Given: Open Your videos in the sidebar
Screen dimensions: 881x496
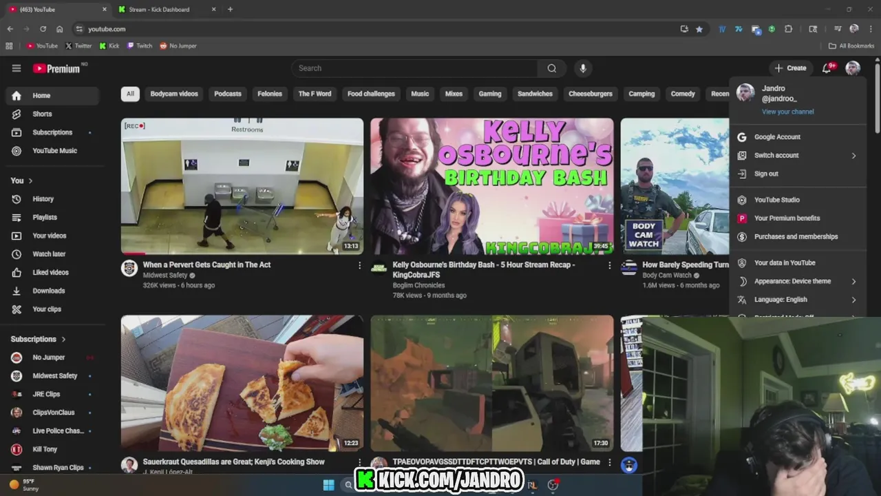Looking at the screenshot, I should click(x=52, y=236).
